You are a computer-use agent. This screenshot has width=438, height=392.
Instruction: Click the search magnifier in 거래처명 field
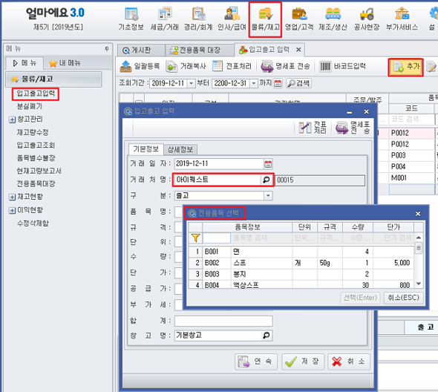point(267,180)
